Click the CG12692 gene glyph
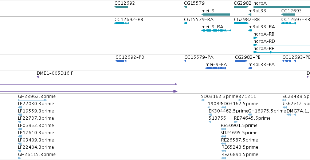This screenshot has width=310, height=160. [x=121, y=7]
